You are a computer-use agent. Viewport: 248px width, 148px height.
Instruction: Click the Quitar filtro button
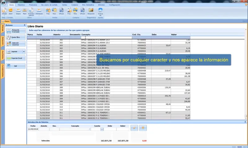[16, 37]
